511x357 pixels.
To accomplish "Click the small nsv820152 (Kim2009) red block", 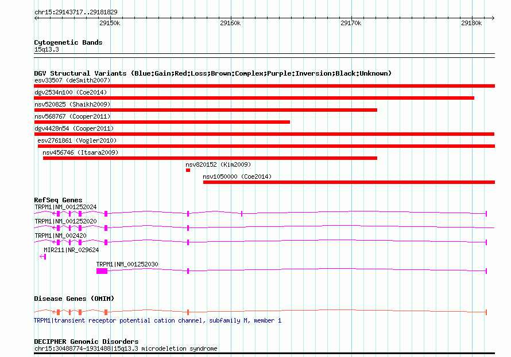I will (x=188, y=170).
